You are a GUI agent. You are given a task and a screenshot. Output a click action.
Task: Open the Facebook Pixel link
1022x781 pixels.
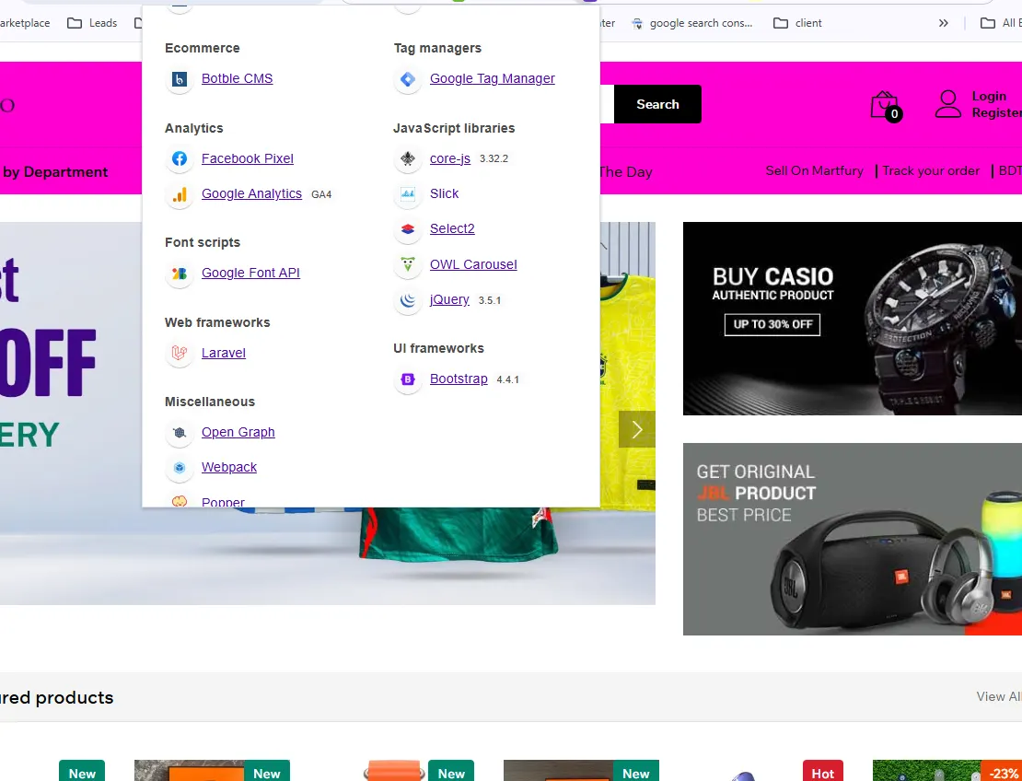point(248,158)
